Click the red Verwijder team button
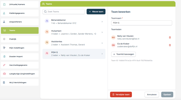Screen dimensions: 181x100 (121, 94)
